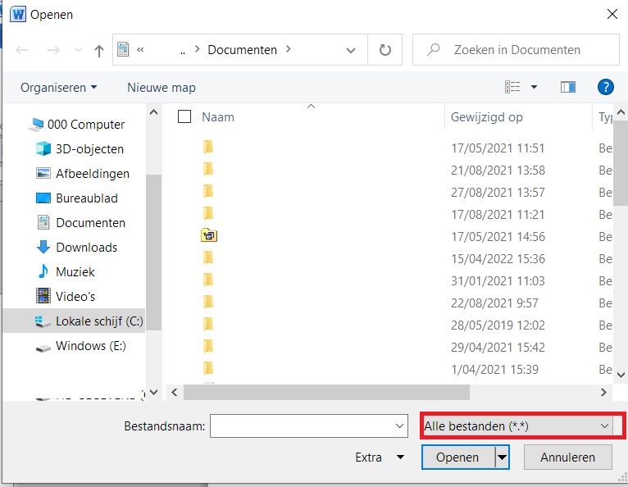Tick the select-all checkbox next to Naam

pos(184,117)
